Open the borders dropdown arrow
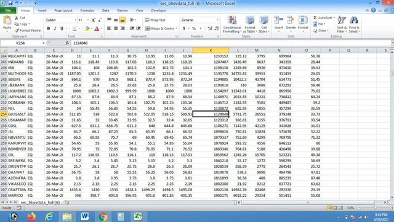Image resolution: width=394 pixels, height=222 pixels. pos(79,29)
